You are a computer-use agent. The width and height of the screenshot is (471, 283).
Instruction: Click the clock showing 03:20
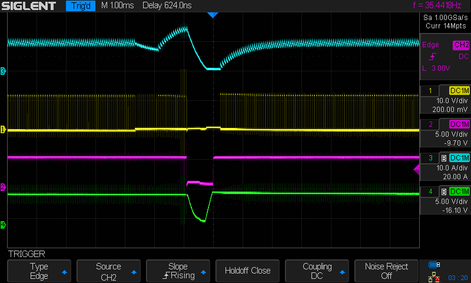(x=458, y=278)
